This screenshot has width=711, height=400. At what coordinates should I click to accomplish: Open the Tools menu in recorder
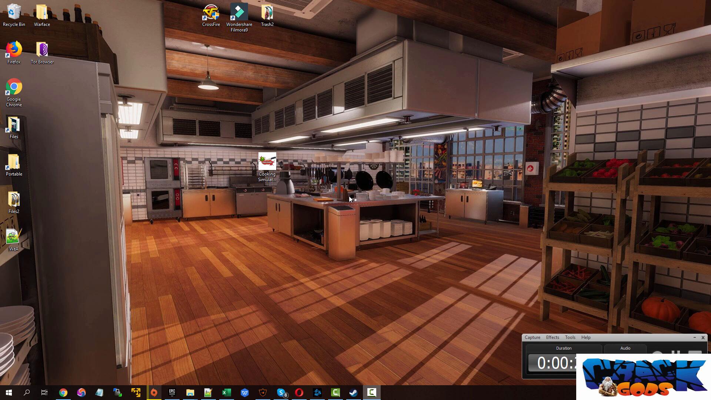(x=570, y=337)
